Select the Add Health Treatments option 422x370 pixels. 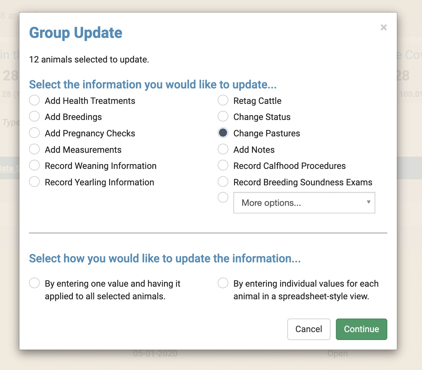coord(34,100)
